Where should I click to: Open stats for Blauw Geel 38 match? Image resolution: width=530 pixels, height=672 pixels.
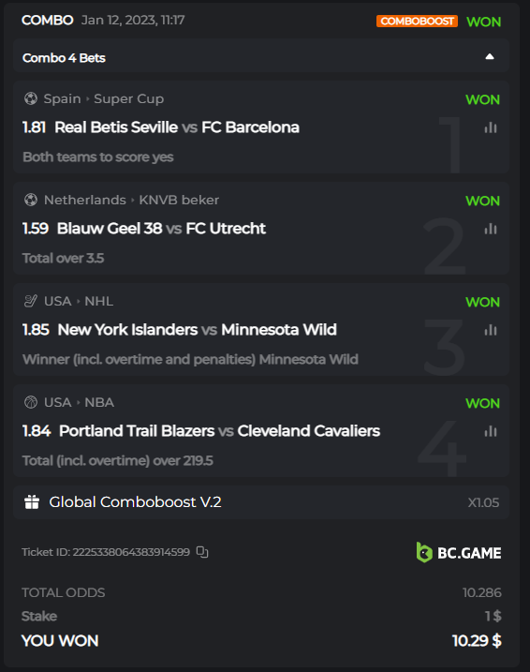pos(491,229)
